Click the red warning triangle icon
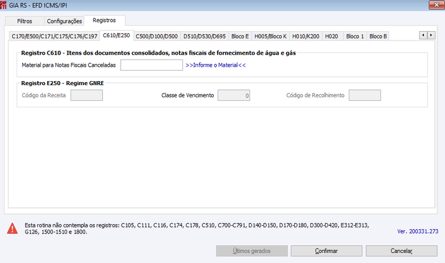445x263 pixels. point(12,229)
